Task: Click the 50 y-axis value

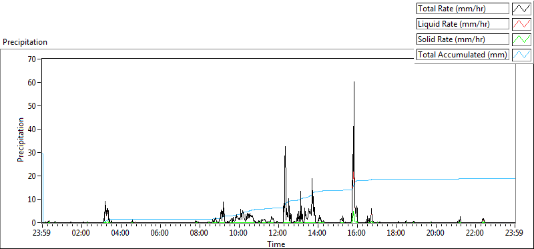Action: (32, 105)
